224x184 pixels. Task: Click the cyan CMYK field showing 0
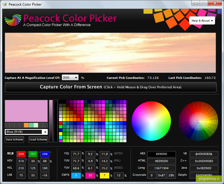point(76,175)
